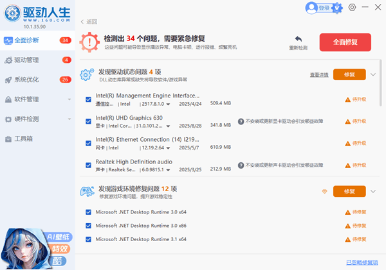Image resolution: width=386 pixels, height=270 pixels.
Task: Open version dropdown for Intel UHD Graphics 630
Action: (169, 125)
